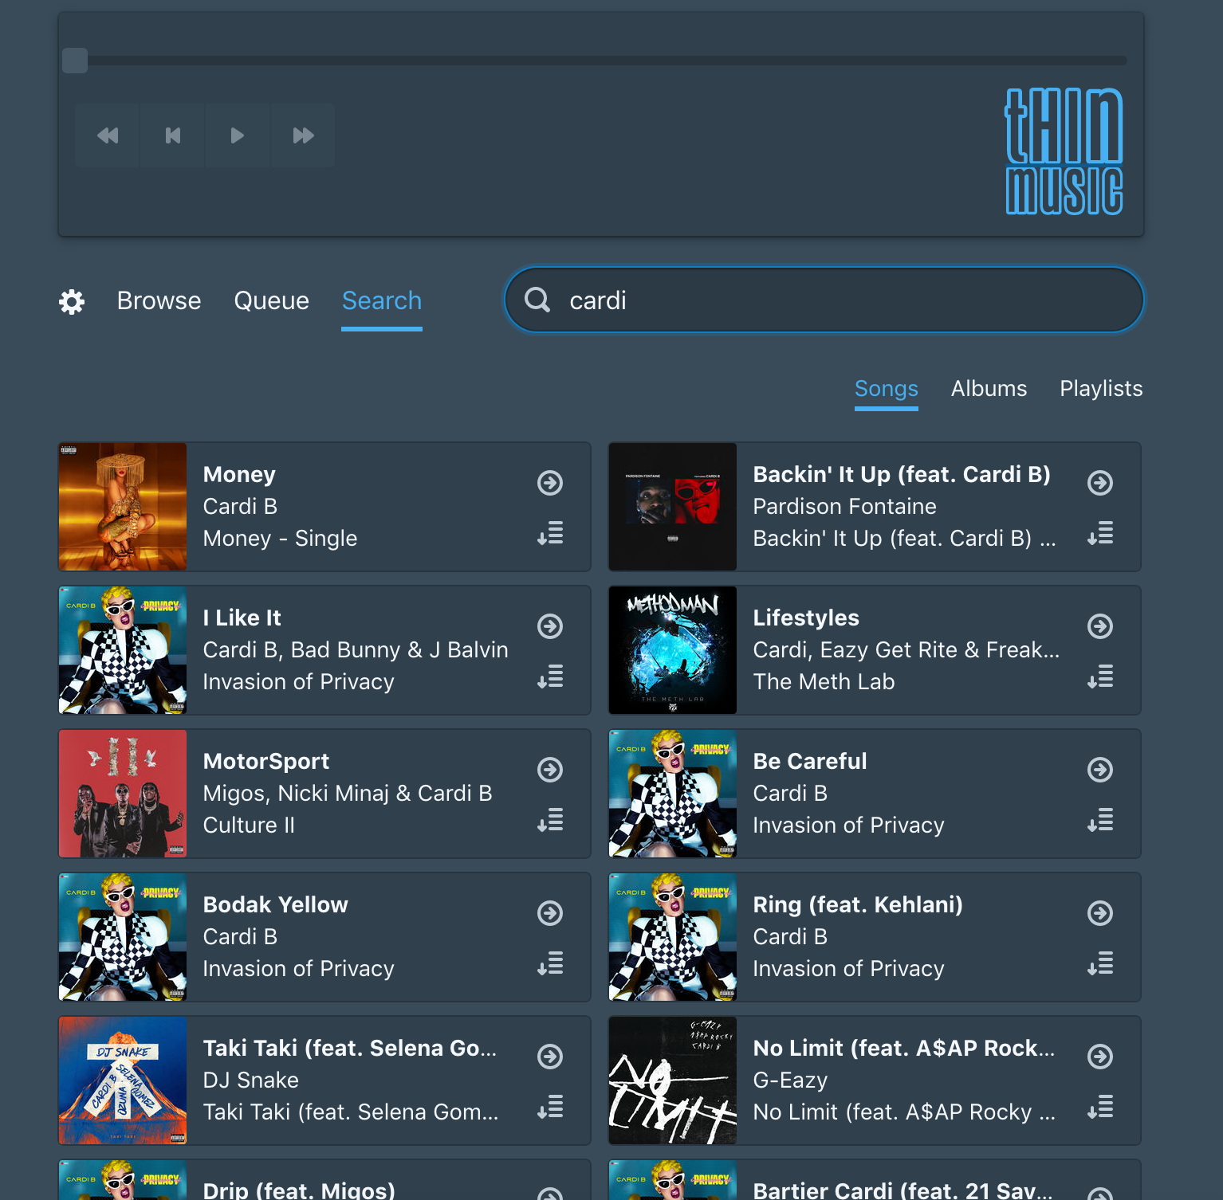Image resolution: width=1223 pixels, height=1200 pixels.
Task: Open the settings gear icon
Action: 72,301
